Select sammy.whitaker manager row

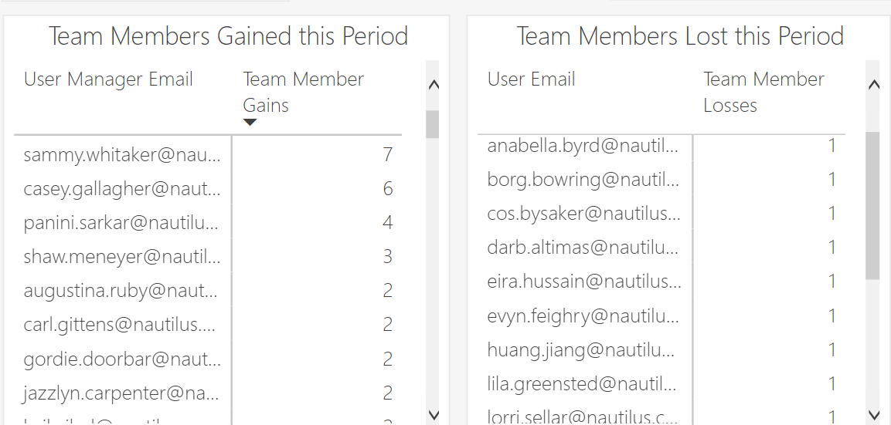pos(122,155)
